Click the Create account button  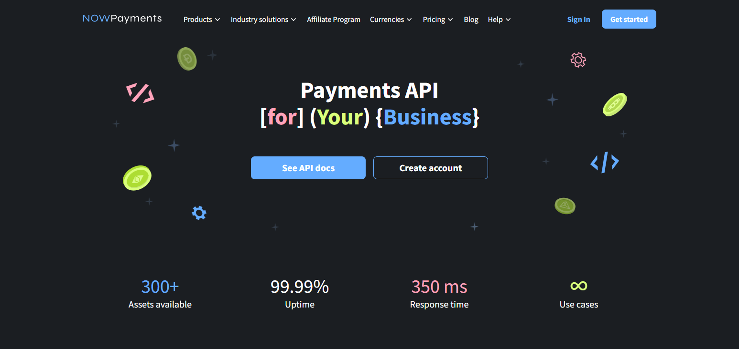(431, 168)
